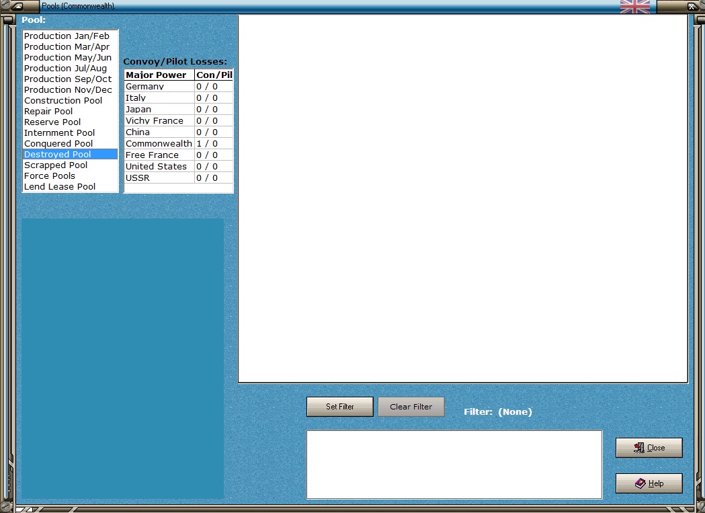Viewport: 705px width, 513px height.
Task: Close the Pools window via Close button
Action: click(649, 448)
